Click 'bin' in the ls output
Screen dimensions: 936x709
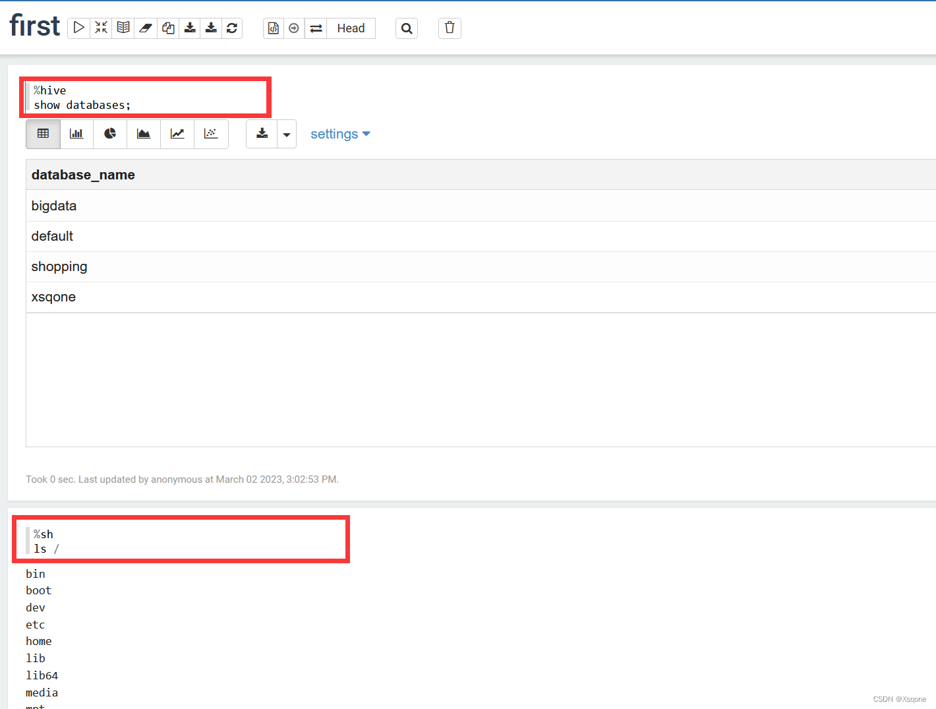pyautogui.click(x=36, y=574)
